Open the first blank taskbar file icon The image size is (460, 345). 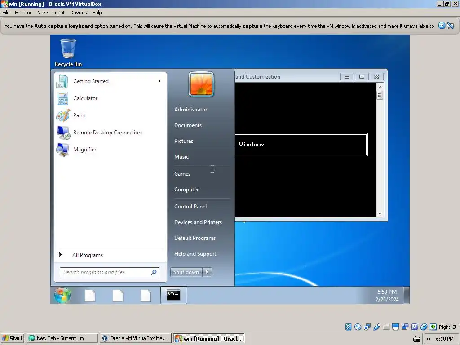click(90, 296)
